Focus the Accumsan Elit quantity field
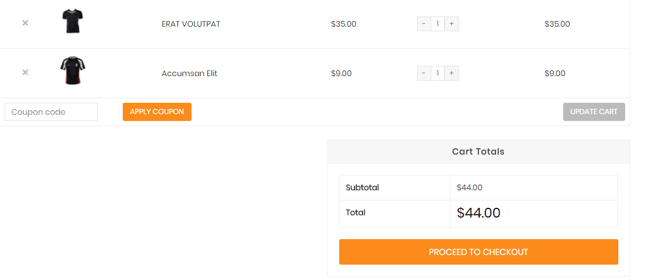 coord(438,73)
